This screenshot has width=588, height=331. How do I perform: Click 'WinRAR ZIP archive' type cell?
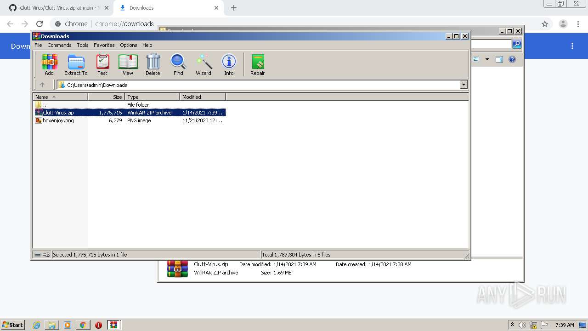point(149,113)
